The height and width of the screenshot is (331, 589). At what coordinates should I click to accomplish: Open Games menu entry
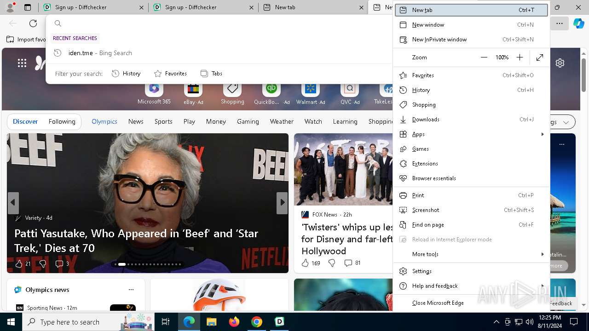click(472, 149)
